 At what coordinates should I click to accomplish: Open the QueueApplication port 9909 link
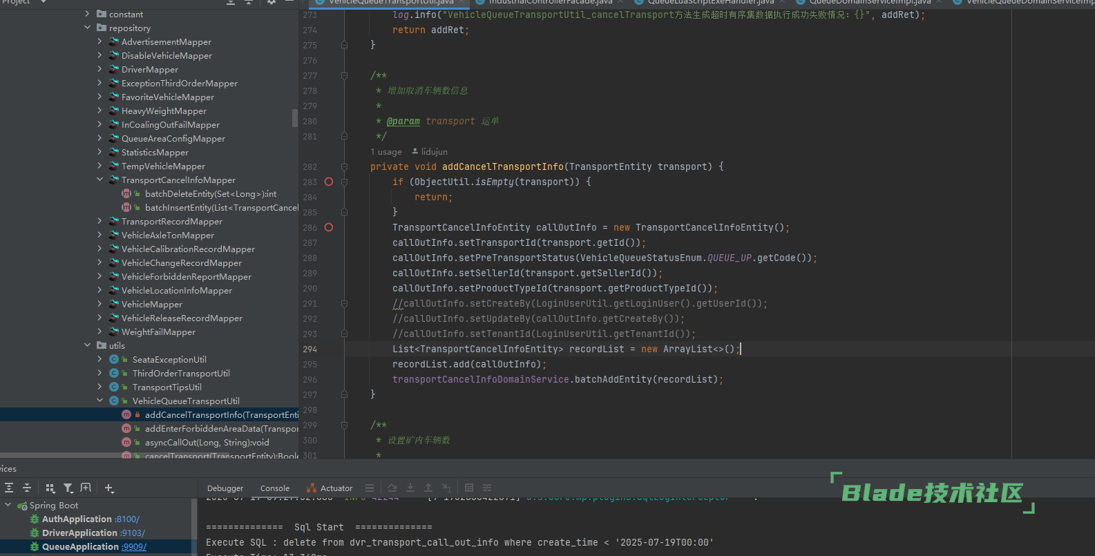point(134,546)
